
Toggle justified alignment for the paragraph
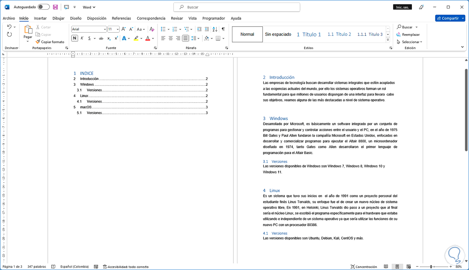click(x=185, y=38)
